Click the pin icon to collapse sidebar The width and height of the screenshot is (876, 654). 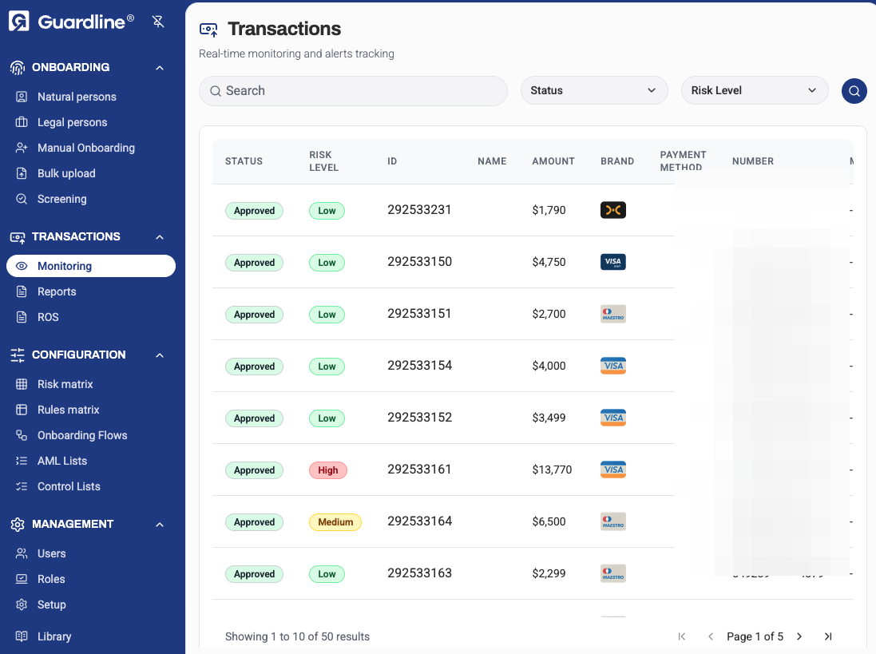coord(158,22)
